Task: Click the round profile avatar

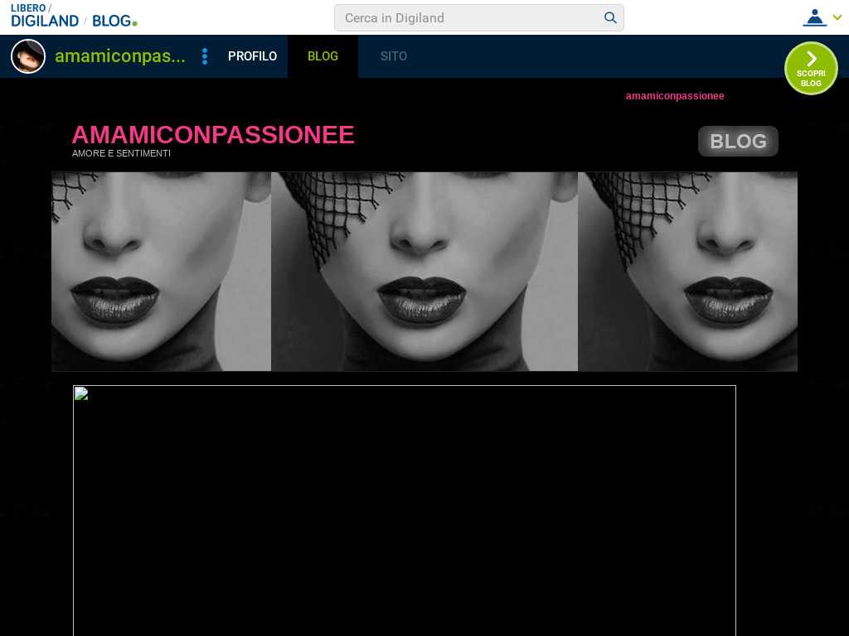Action: pyautogui.click(x=28, y=56)
